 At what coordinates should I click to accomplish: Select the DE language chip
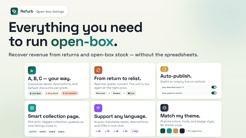click(x=116, y=131)
